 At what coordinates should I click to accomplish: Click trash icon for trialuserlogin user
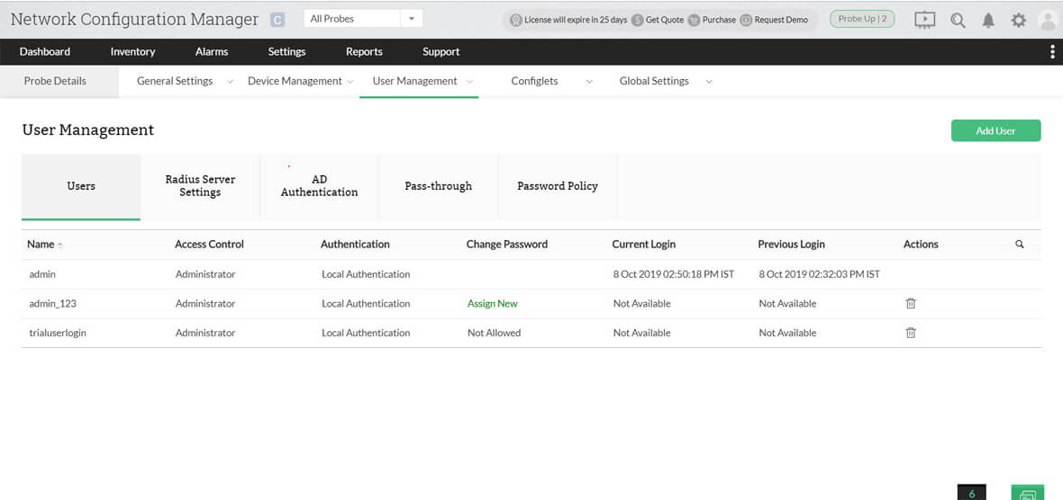[911, 333]
